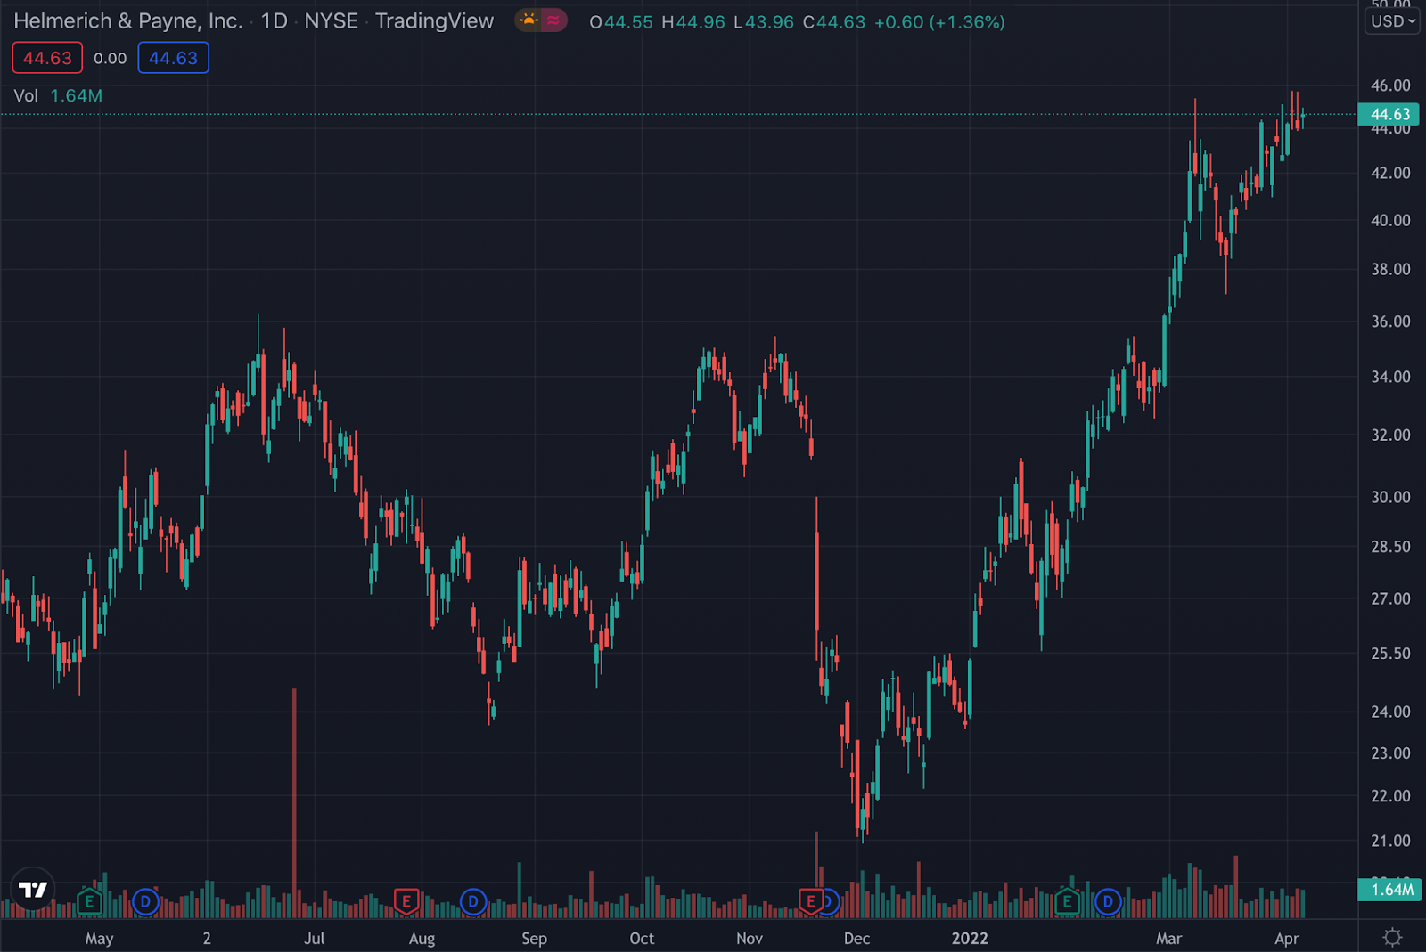Image resolution: width=1426 pixels, height=952 pixels.
Task: Click the Sep label on time axis
Action: (x=534, y=939)
